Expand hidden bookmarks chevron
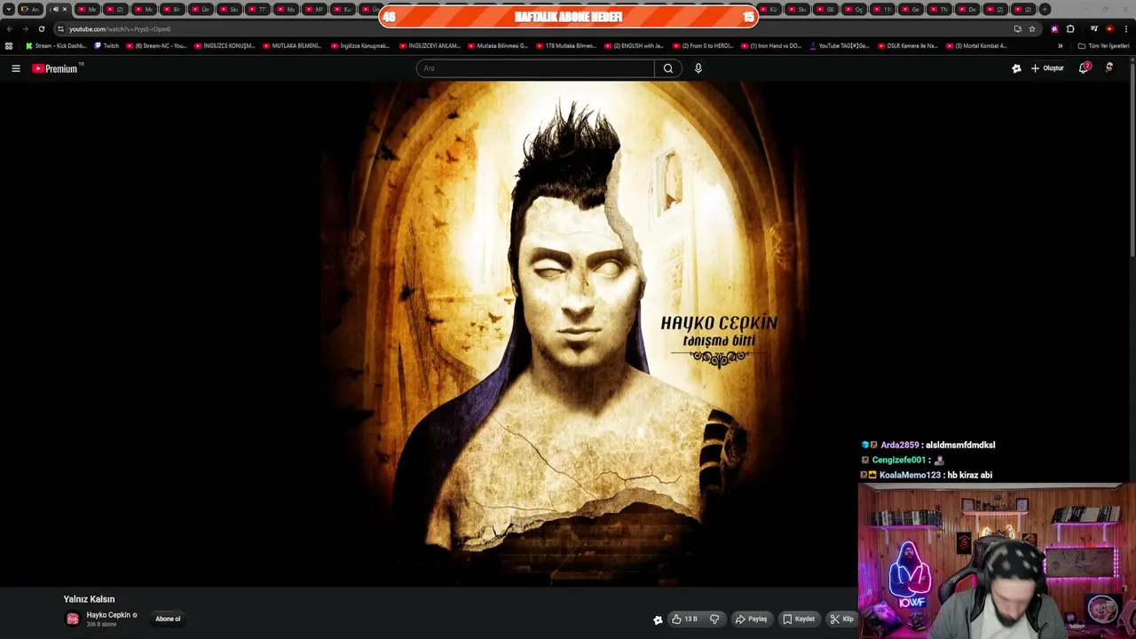 [1060, 46]
